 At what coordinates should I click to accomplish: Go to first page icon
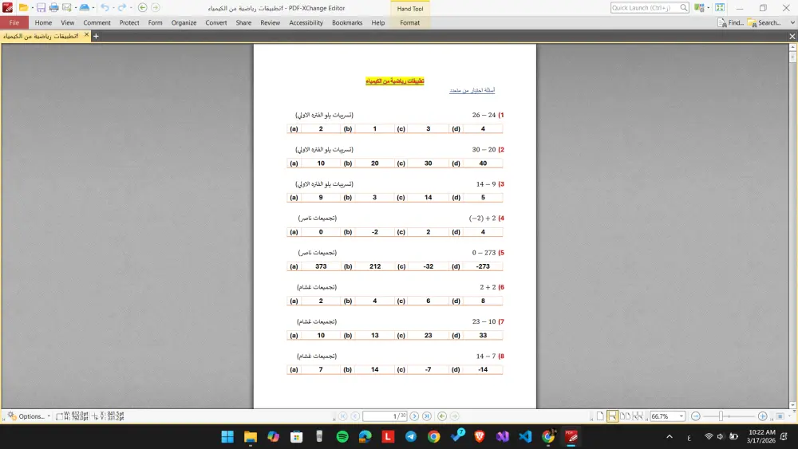343,416
